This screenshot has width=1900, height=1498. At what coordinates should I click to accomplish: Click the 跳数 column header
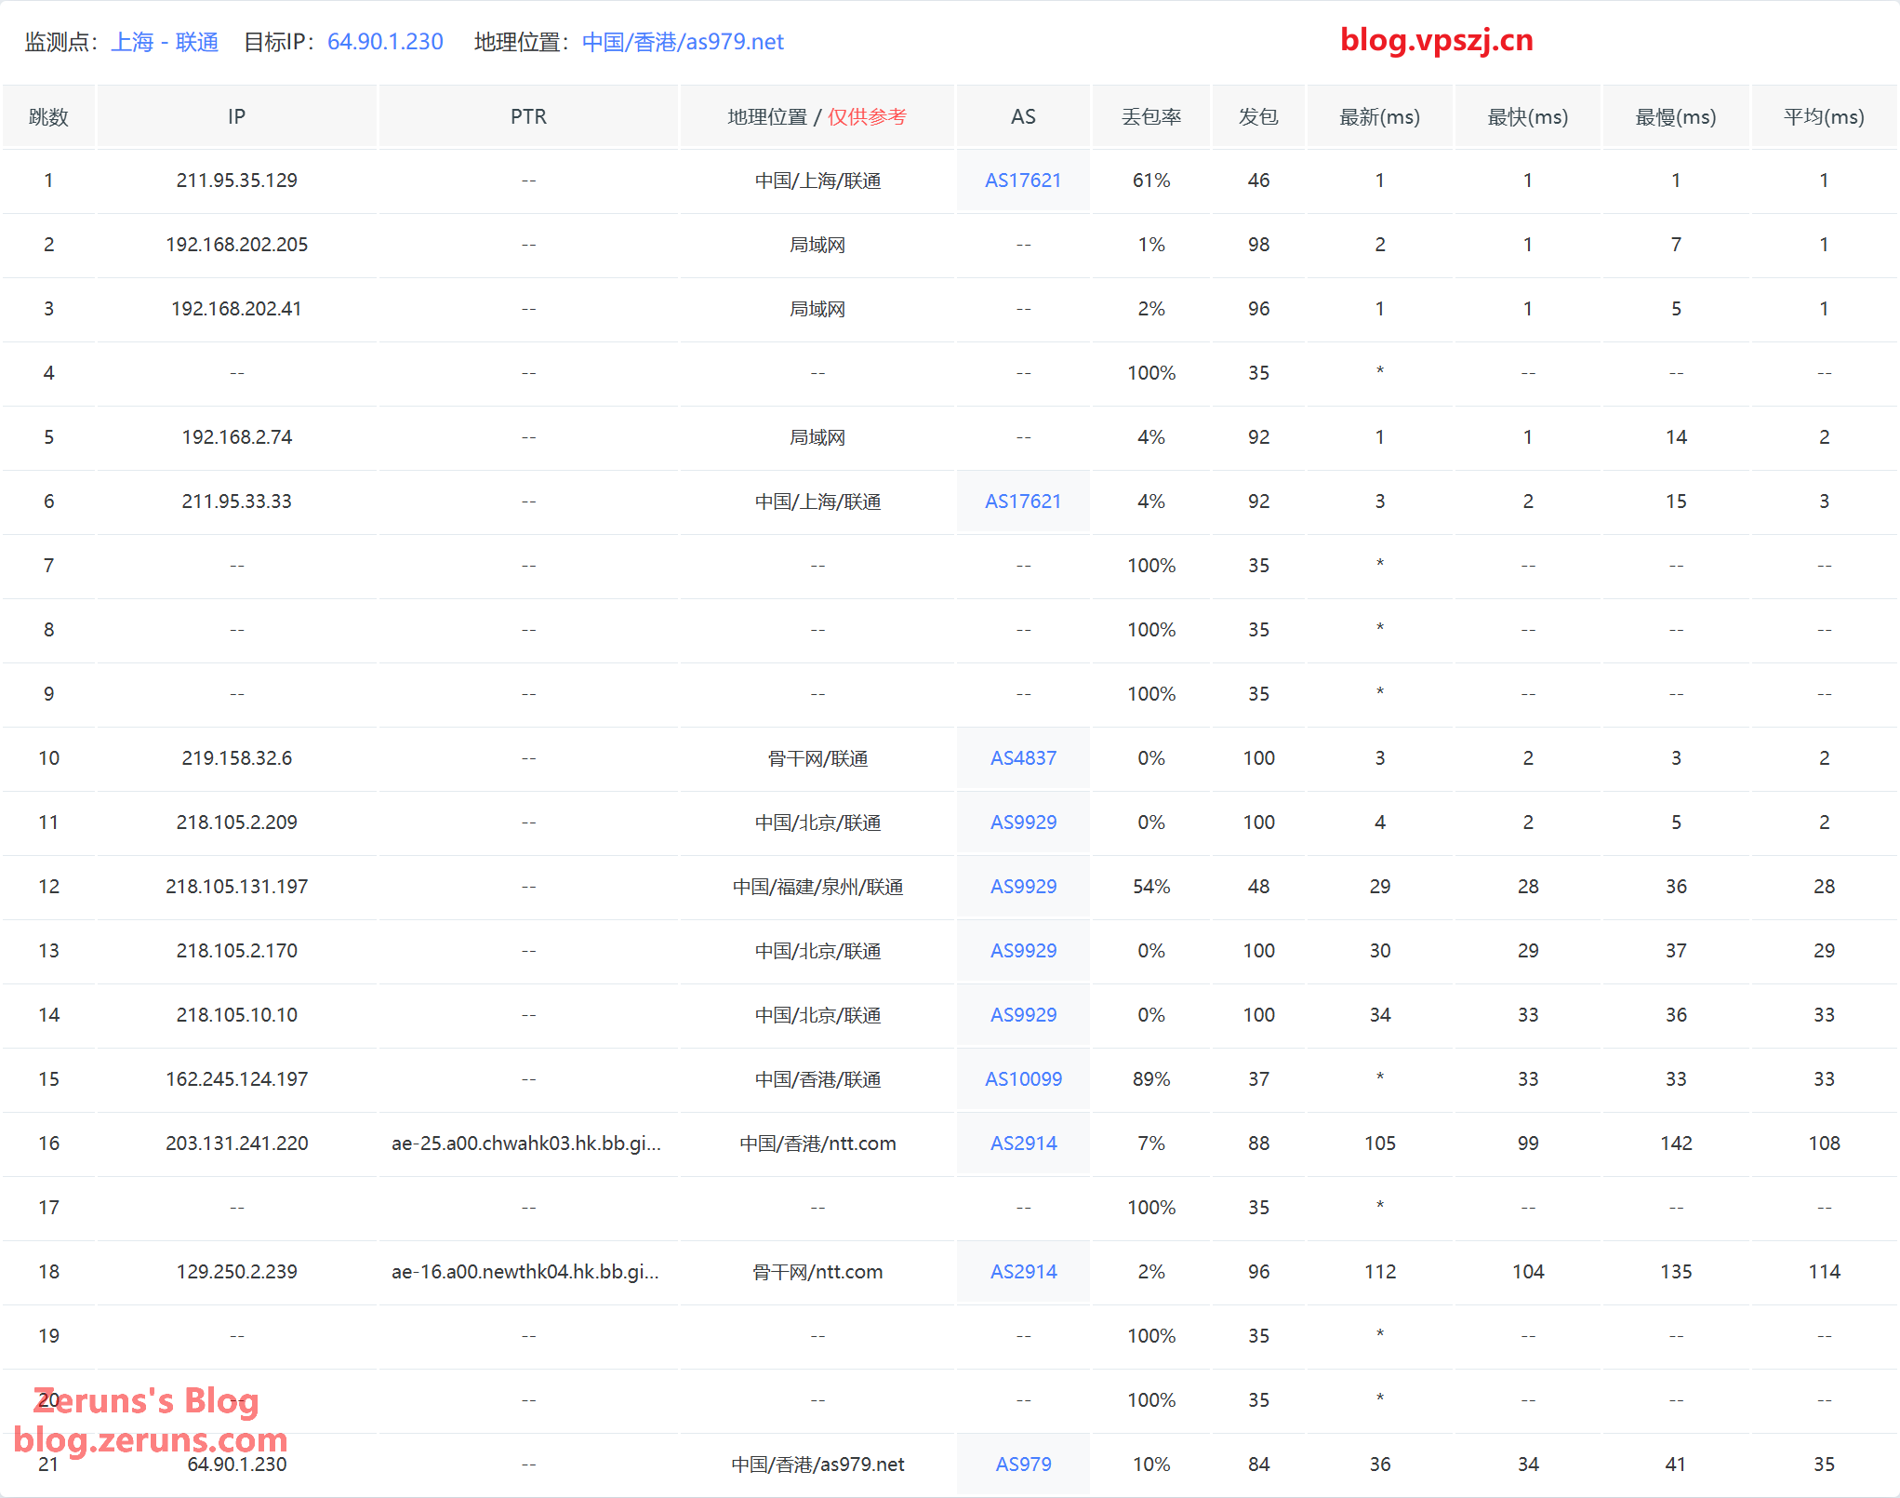(x=48, y=117)
